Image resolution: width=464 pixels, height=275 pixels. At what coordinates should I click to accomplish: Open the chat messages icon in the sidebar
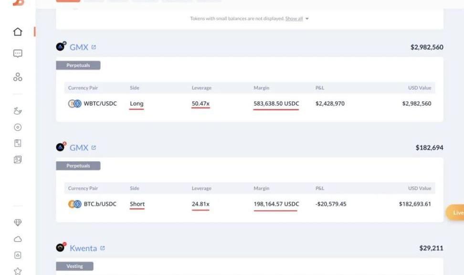[18, 54]
